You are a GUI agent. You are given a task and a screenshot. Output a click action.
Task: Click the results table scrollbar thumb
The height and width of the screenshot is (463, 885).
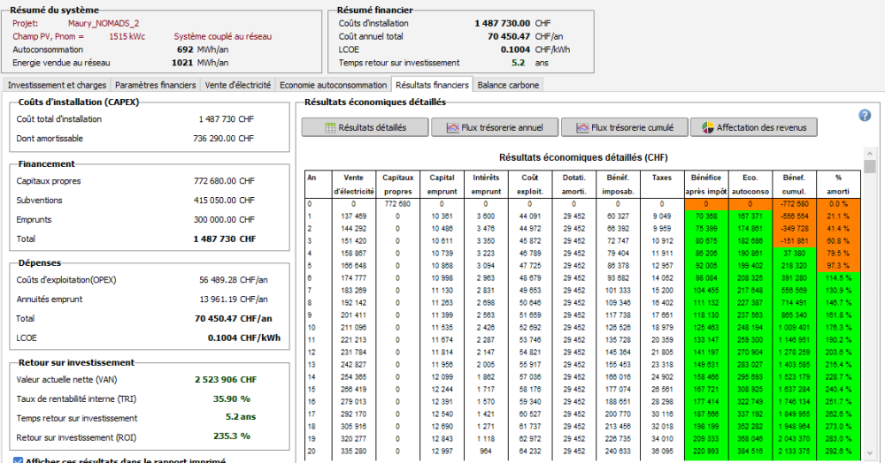(x=870, y=167)
